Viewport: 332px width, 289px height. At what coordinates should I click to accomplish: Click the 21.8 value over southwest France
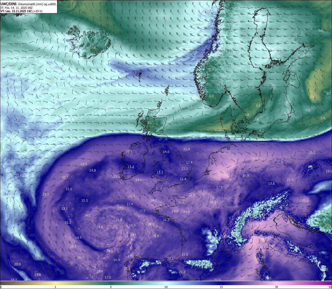(x=185, y=255)
